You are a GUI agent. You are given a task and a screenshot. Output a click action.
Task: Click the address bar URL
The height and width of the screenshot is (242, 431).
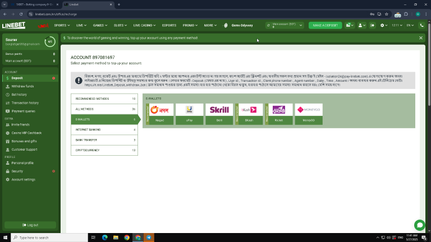click(56, 14)
